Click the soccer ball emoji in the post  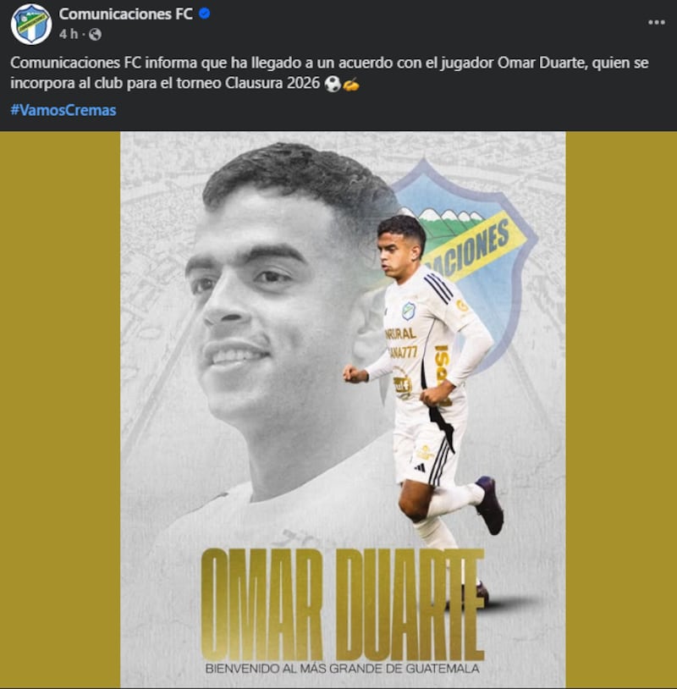[333, 84]
